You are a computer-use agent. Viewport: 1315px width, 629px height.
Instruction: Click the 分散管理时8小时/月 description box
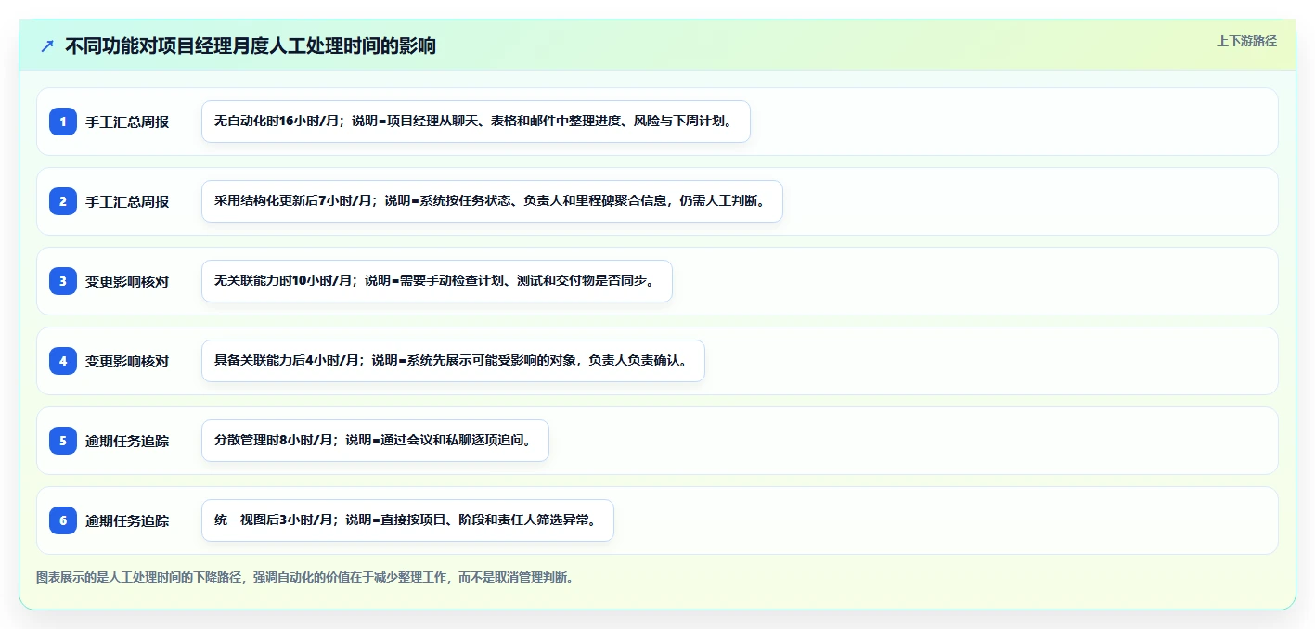point(375,441)
